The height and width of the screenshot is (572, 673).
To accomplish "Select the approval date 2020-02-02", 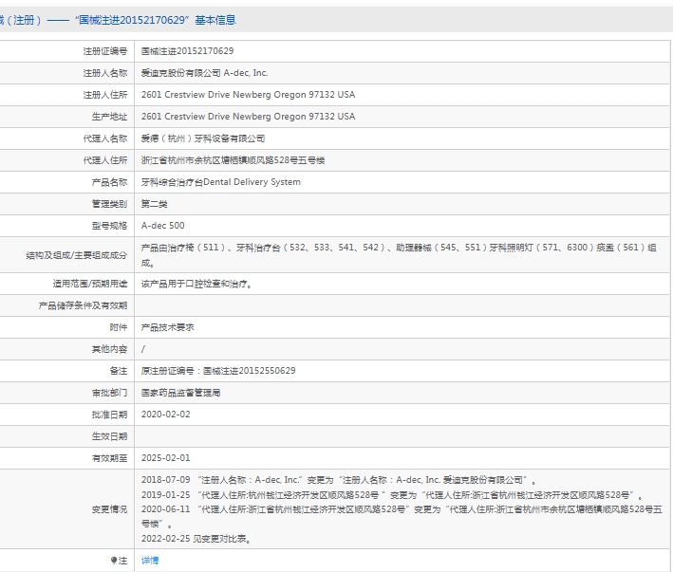I will [166, 415].
